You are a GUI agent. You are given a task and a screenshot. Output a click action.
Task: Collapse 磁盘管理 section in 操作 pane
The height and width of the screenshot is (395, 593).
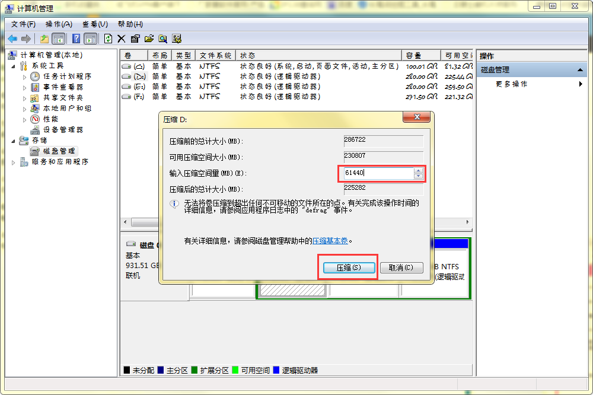point(580,70)
